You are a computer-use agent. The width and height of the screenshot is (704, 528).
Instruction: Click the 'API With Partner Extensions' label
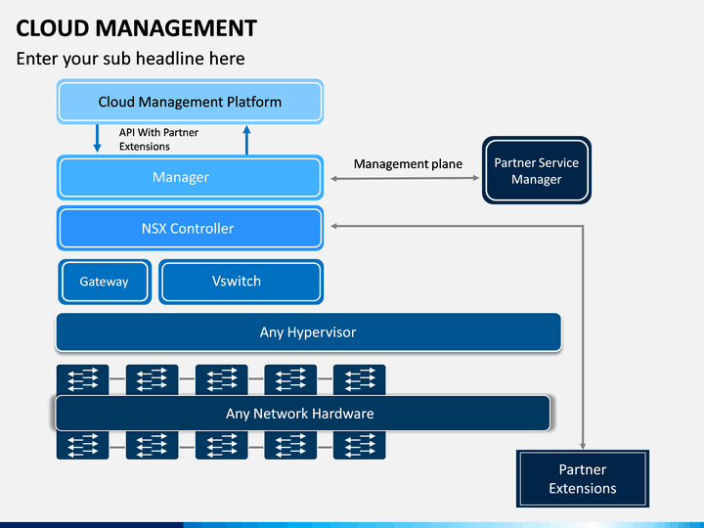[x=158, y=139]
